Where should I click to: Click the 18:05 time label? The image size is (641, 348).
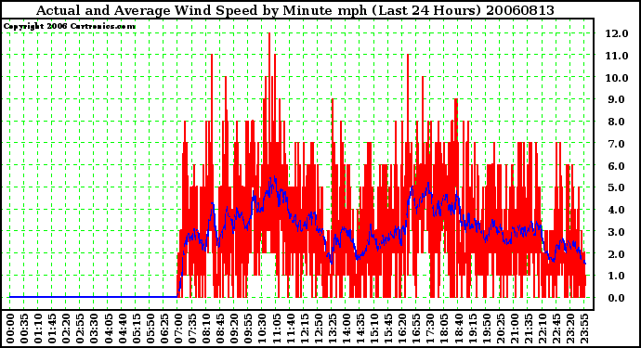pos(443,329)
